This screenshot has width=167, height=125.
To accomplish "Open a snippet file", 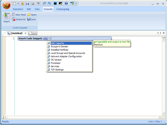I will (x=32, y=15).
